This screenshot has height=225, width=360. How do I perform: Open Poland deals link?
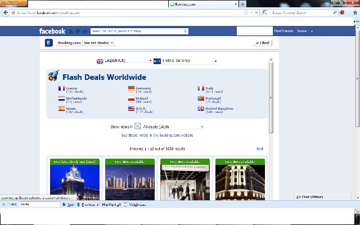142,98
